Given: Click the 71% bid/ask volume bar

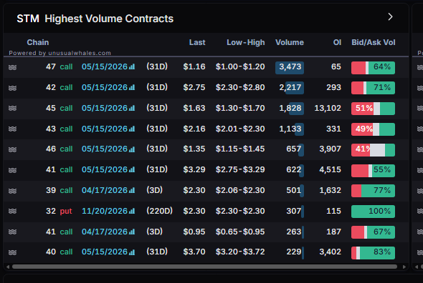Looking at the screenshot, I should point(373,88).
